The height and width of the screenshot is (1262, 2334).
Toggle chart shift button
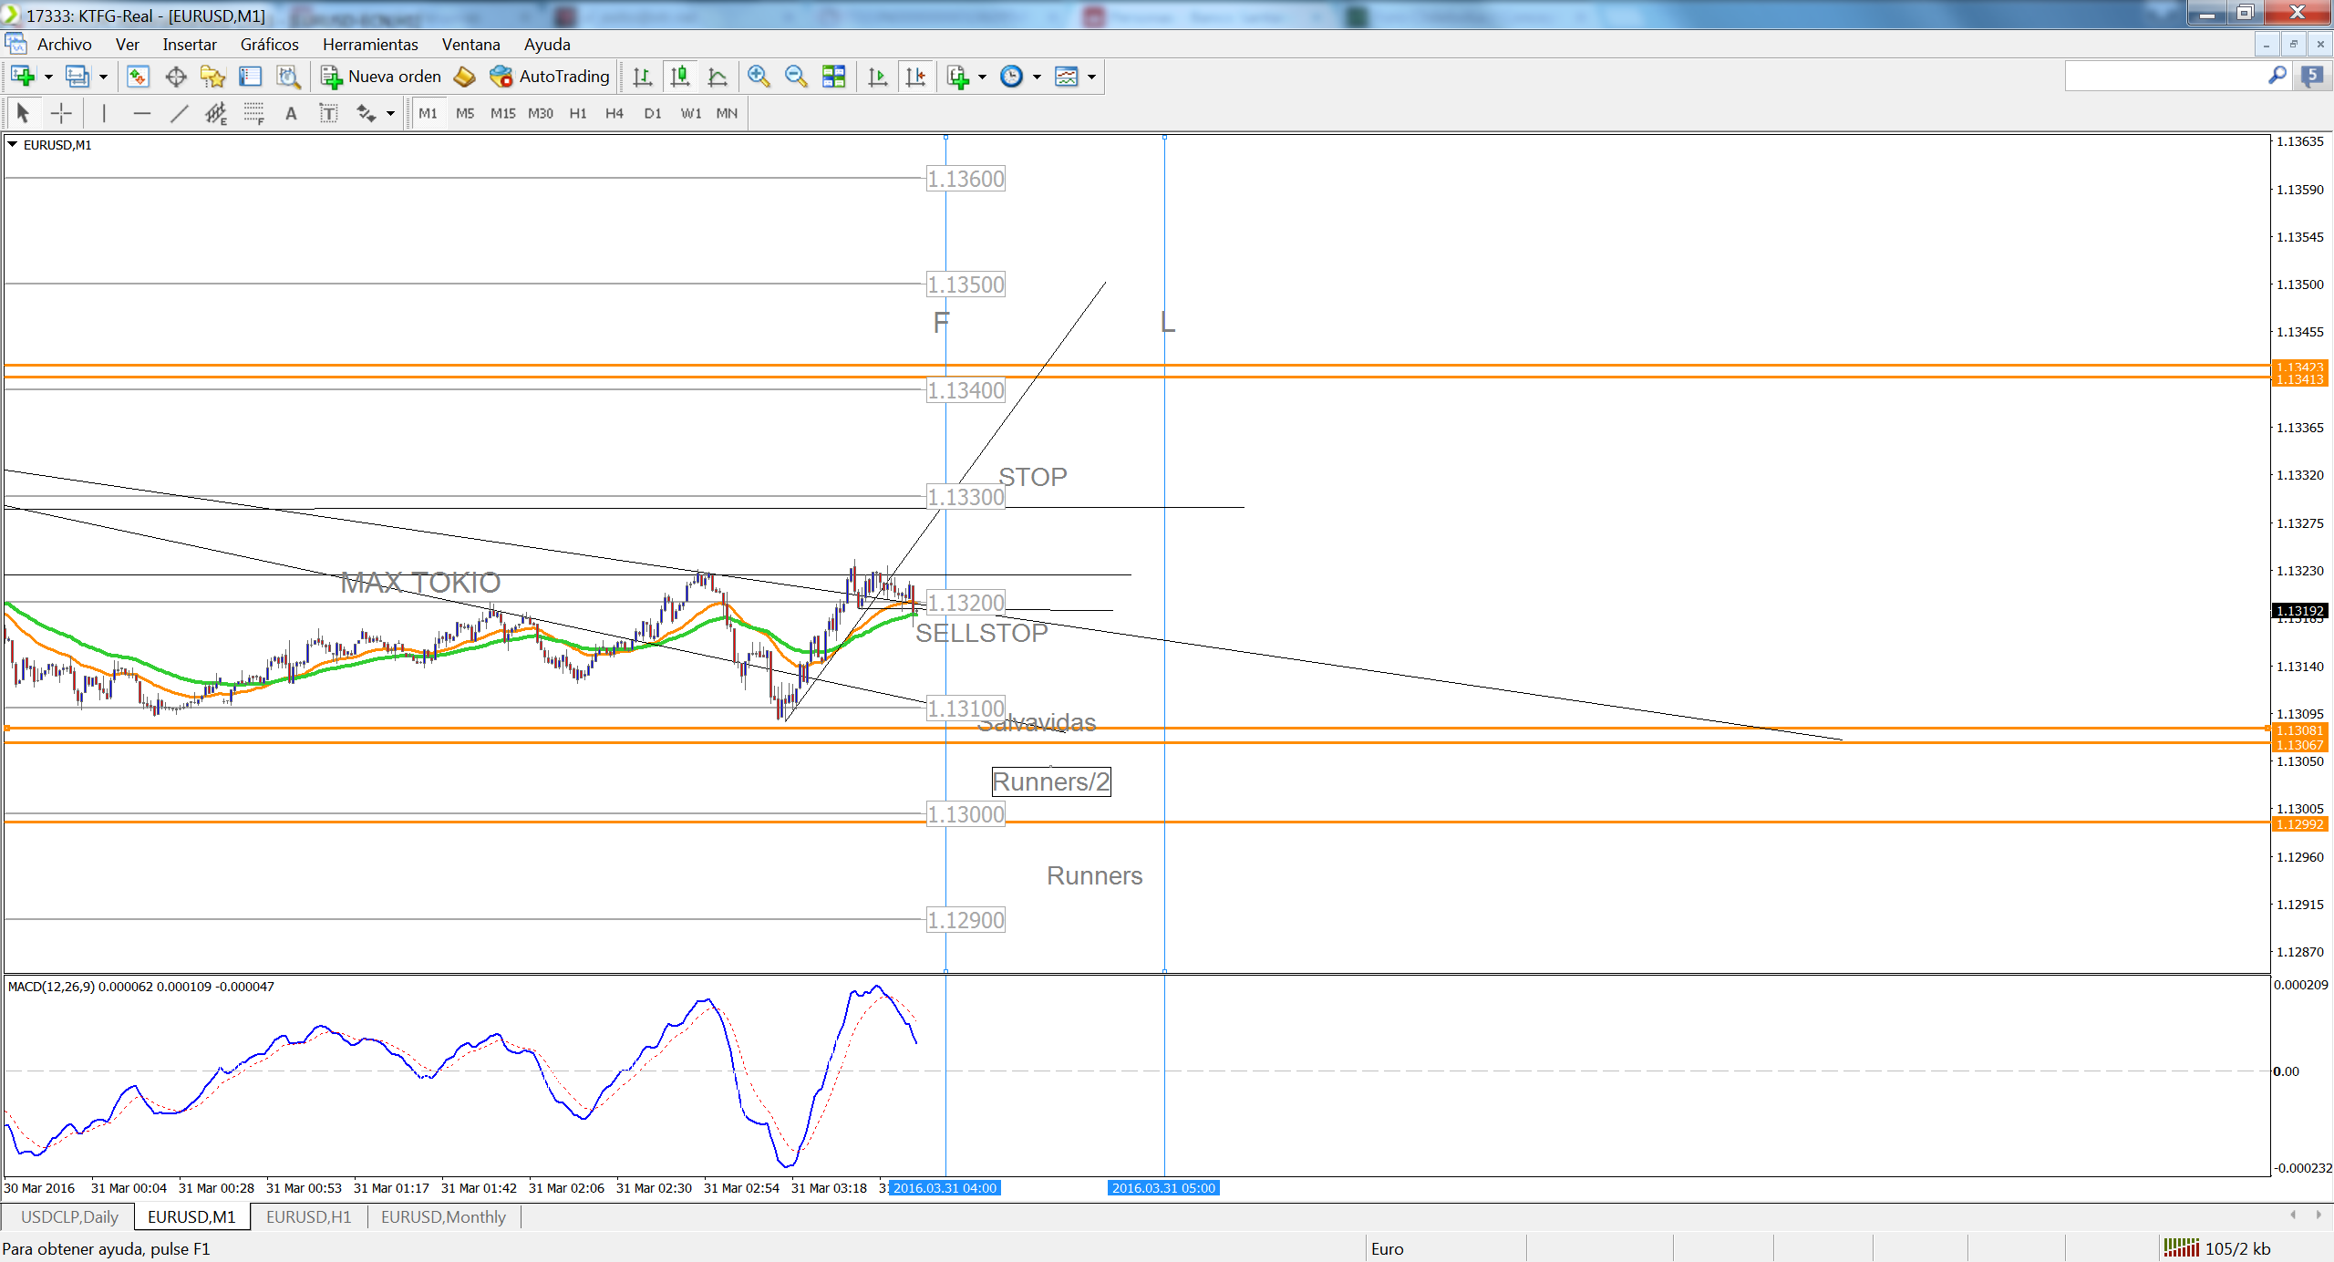tap(916, 77)
